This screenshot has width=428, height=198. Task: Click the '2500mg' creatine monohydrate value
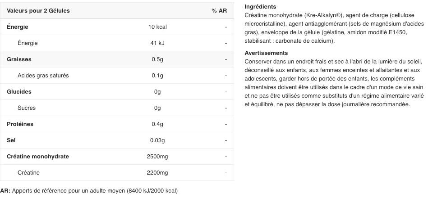tap(157, 157)
